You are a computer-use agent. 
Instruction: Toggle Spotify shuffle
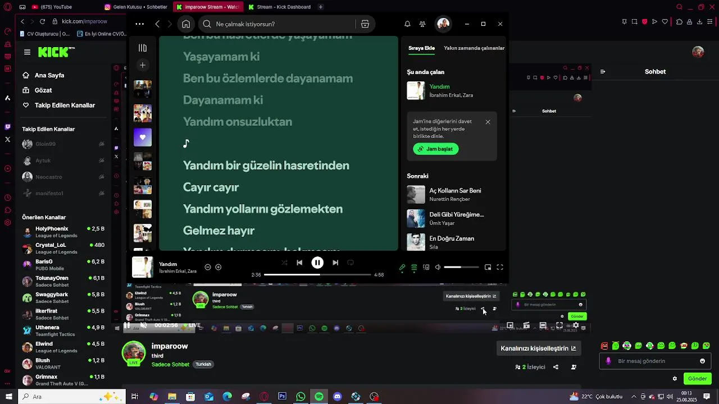[284, 263]
